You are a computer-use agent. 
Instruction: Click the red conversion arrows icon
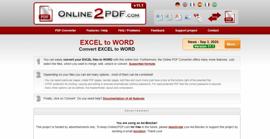(215, 17)
